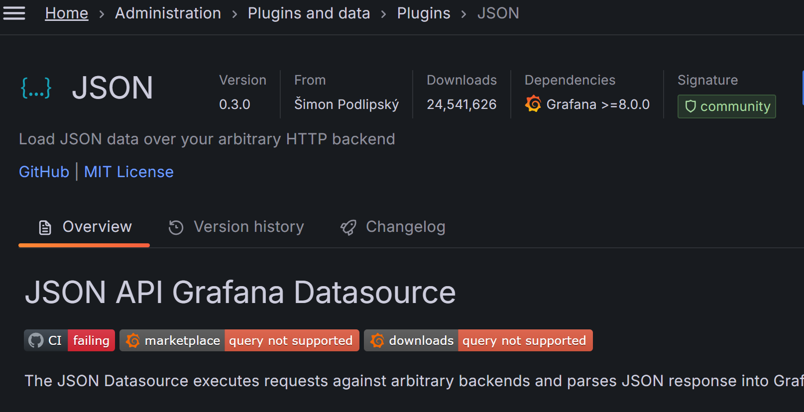This screenshot has height=412, width=804.
Task: Switch to the Version history tab
Action: tap(236, 227)
